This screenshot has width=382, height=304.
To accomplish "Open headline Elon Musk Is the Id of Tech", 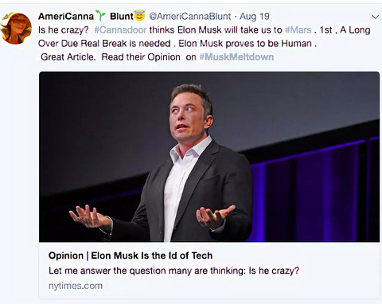I will pyautogui.click(x=152, y=255).
